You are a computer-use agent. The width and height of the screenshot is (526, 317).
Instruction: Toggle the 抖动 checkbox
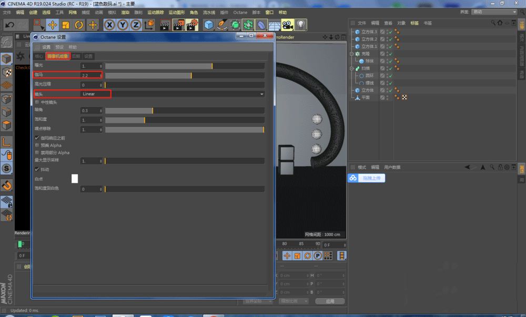(x=37, y=169)
